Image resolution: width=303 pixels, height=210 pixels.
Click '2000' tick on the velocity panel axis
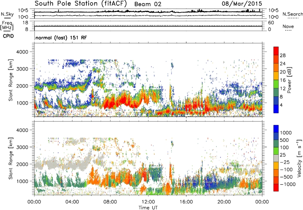[x=22, y=164]
